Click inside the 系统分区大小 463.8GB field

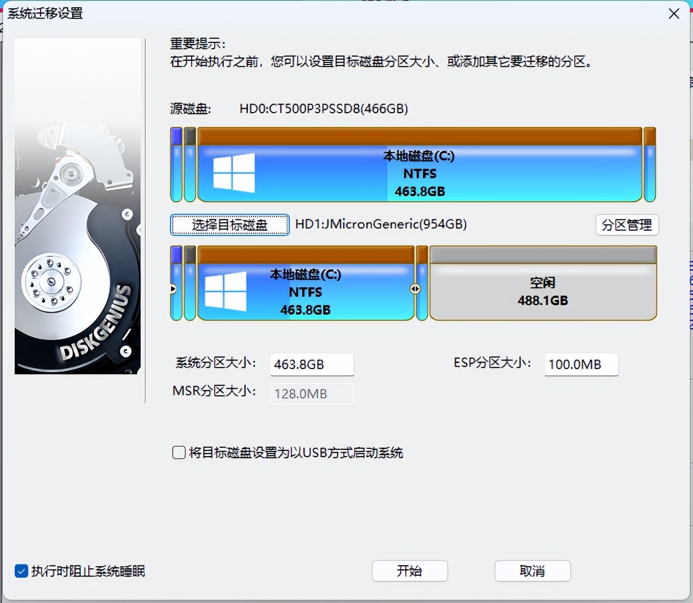point(311,364)
